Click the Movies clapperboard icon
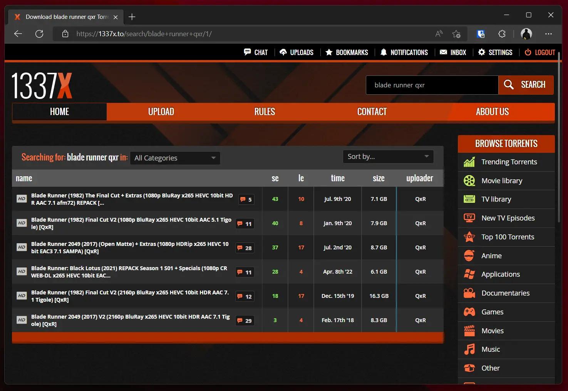 (469, 331)
